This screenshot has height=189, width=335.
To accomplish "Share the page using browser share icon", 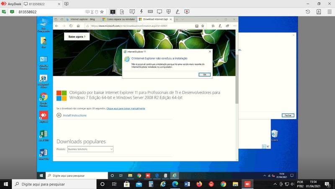I will (x=227, y=26).
